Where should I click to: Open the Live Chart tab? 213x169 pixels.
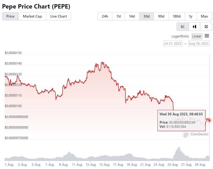(x=58, y=16)
